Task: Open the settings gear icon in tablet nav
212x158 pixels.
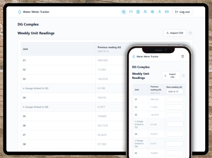Action: [x=152, y=12]
